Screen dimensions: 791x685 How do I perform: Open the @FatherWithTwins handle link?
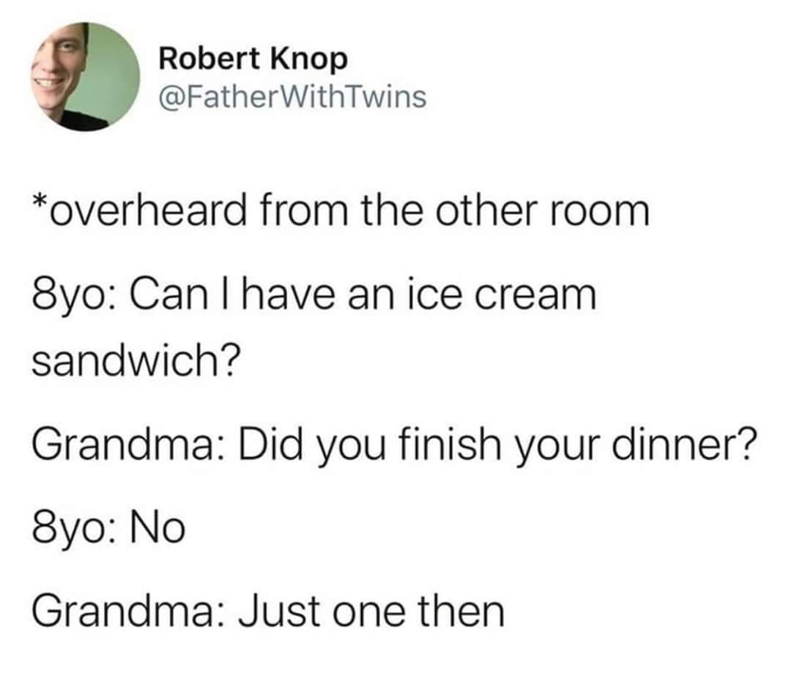click(292, 97)
